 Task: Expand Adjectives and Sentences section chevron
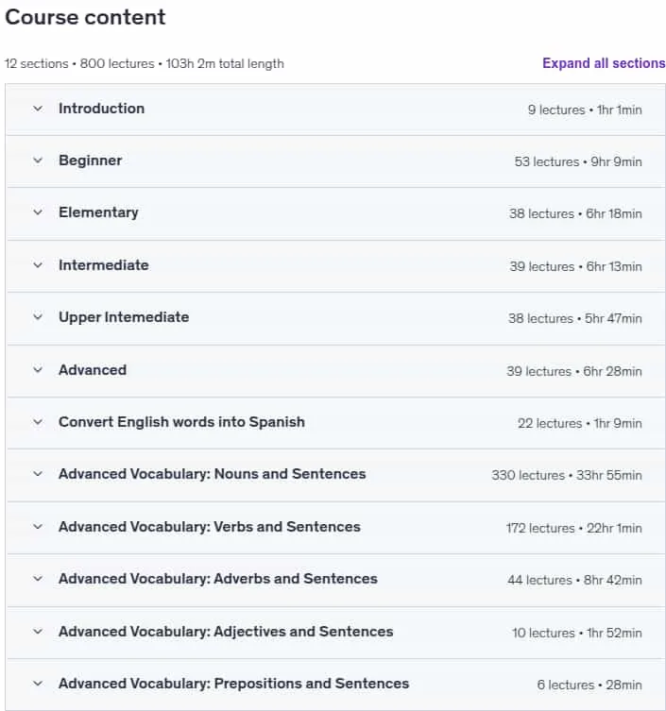(38, 632)
